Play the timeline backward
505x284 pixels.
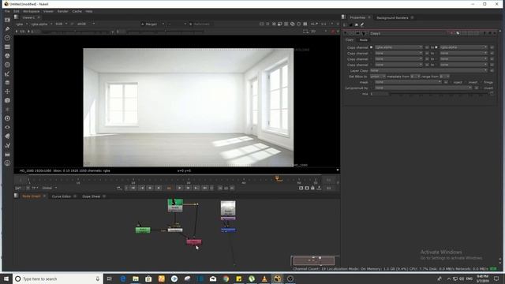coord(158,188)
